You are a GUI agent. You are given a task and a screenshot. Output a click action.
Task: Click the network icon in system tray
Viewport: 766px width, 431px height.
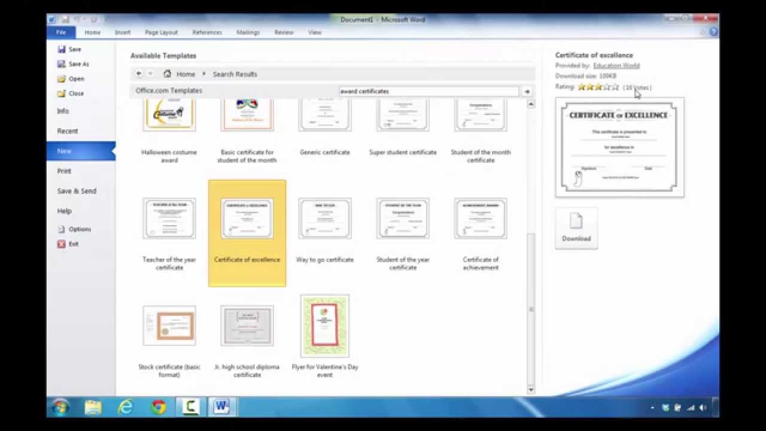click(x=689, y=408)
